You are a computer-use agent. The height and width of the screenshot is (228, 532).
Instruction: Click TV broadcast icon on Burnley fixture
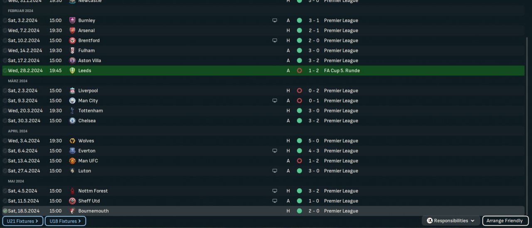275,20
